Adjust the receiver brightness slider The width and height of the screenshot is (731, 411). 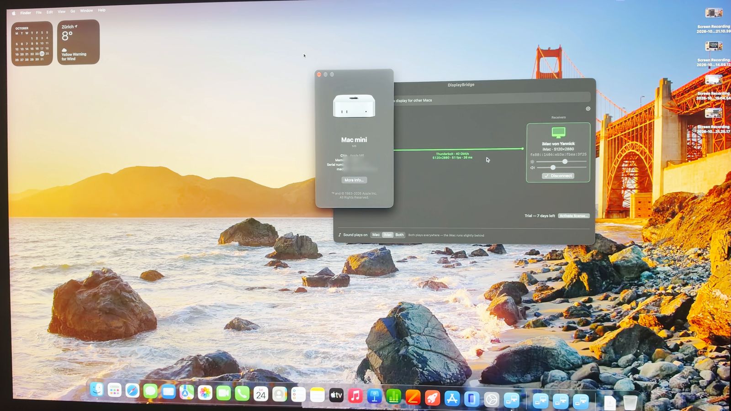(x=561, y=162)
